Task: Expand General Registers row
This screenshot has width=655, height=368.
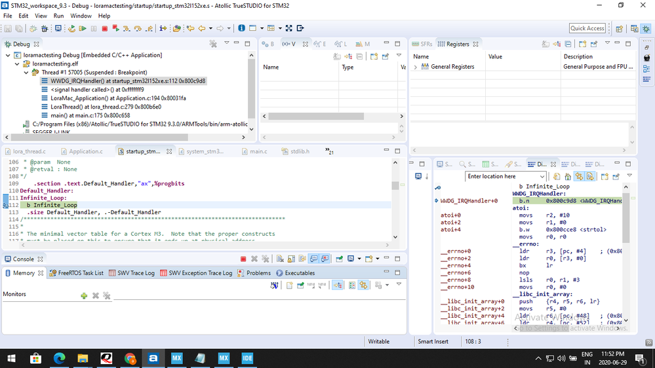Action: 415,67
